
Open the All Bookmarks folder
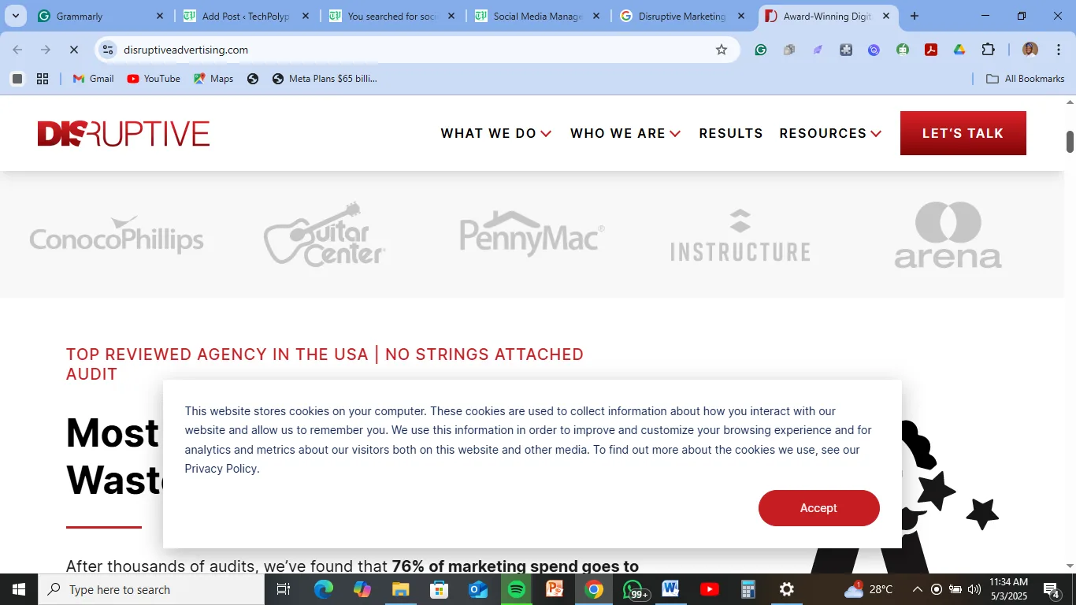[1026, 79]
